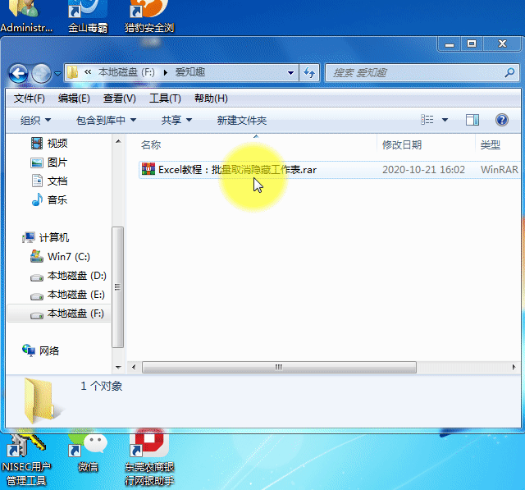The image size is (525, 490).
Task: Open 猎豹安全浏览器 desktop shortcut
Action: pyautogui.click(x=149, y=16)
